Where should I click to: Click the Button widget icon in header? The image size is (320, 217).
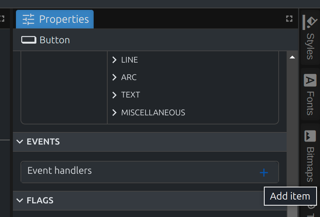29,40
